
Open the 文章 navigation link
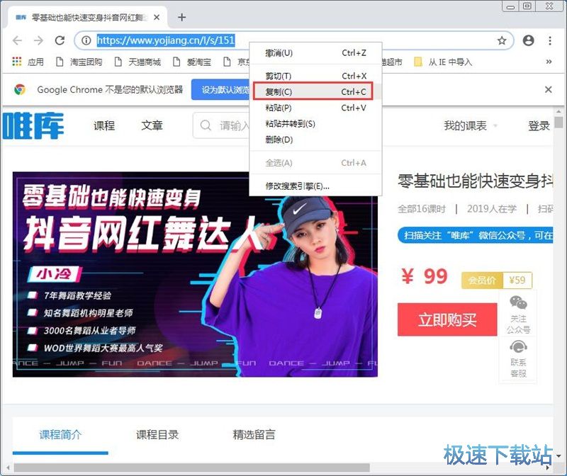[152, 126]
